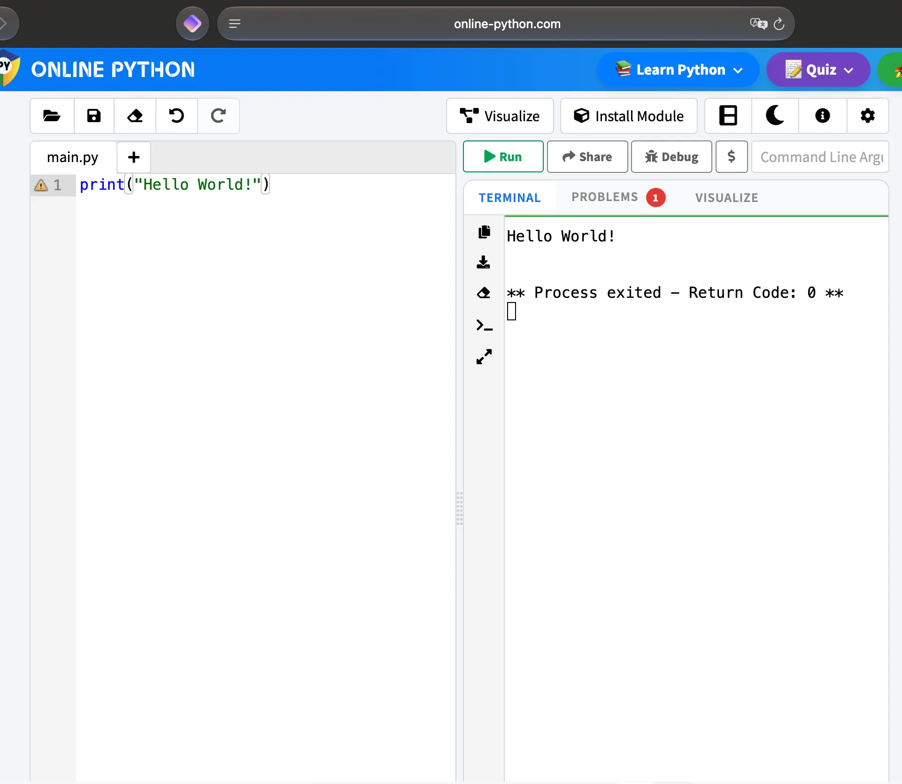The height and width of the screenshot is (784, 902).
Task: Toggle dark mode with the moon icon
Action: [775, 116]
